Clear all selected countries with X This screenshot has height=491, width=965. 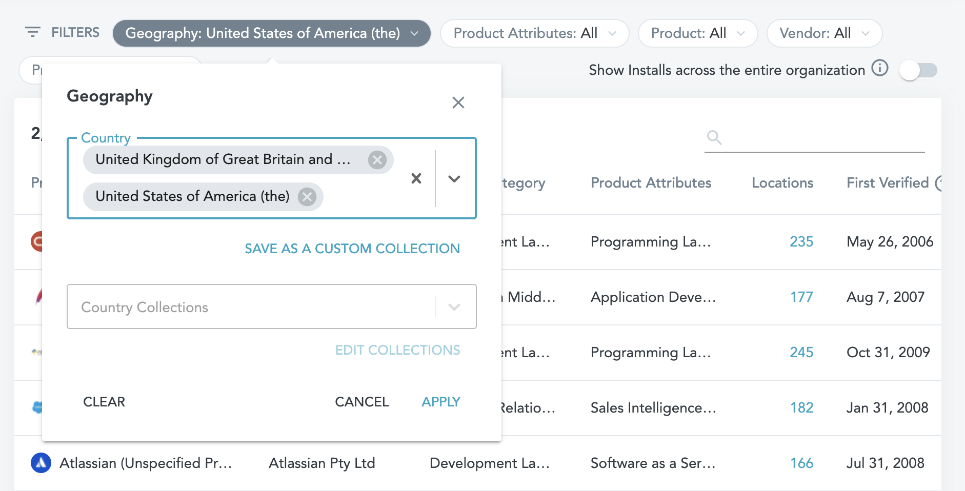pos(416,178)
